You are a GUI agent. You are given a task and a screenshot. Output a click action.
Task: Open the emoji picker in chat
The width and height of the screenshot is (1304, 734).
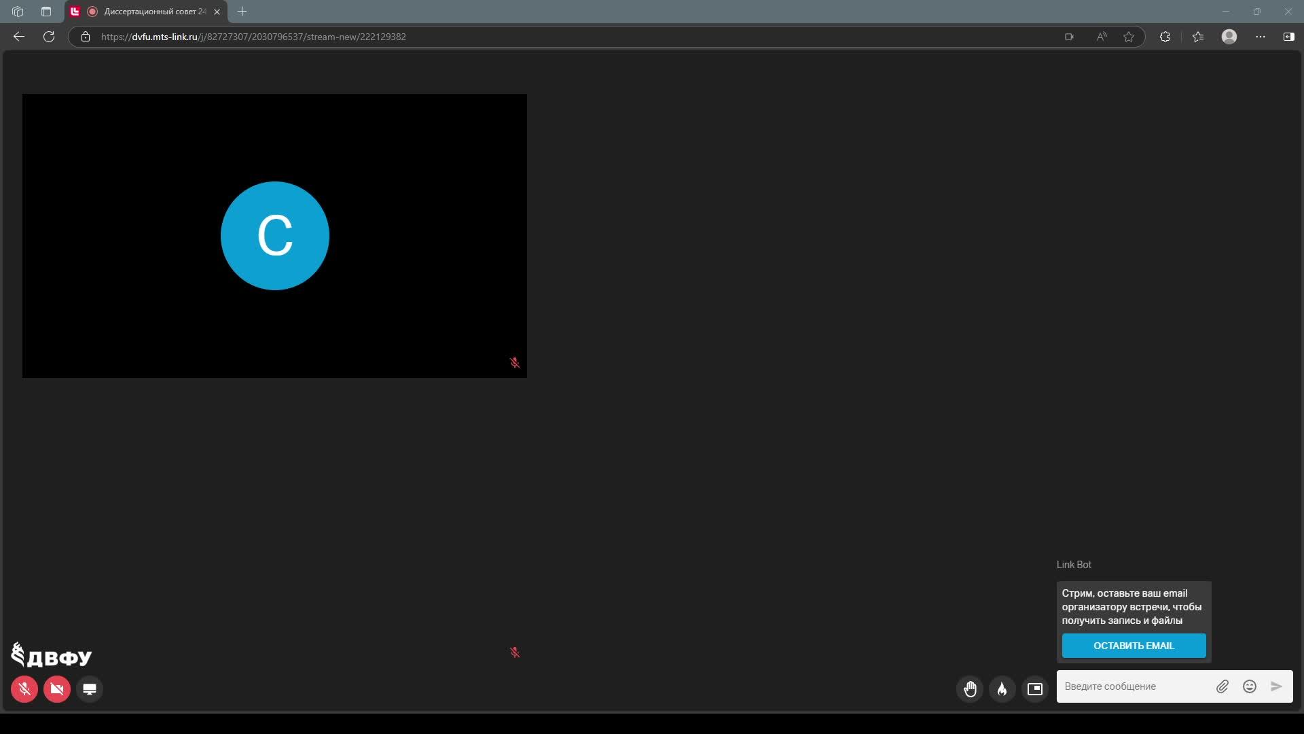coord(1250,686)
